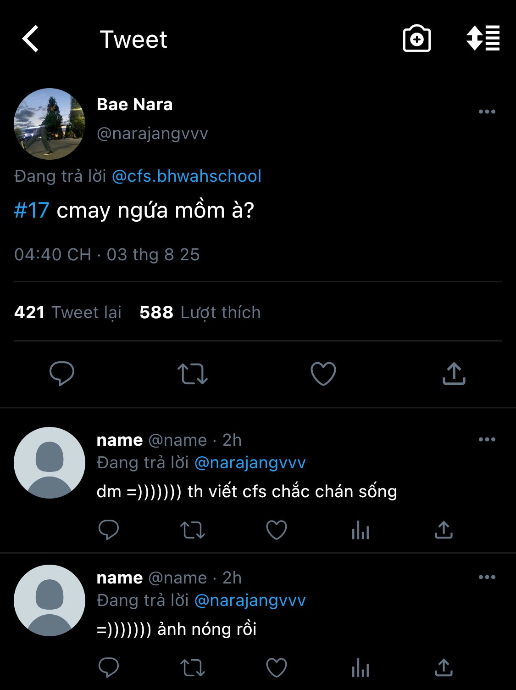Retweet Bae Nara's main tweet
The image size is (516, 690).
click(193, 374)
